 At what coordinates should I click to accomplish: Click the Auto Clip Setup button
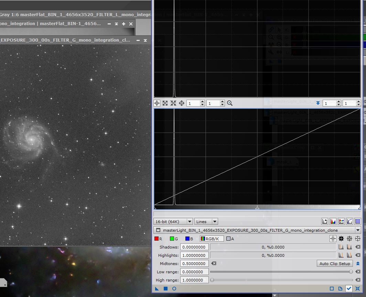tap(335, 263)
